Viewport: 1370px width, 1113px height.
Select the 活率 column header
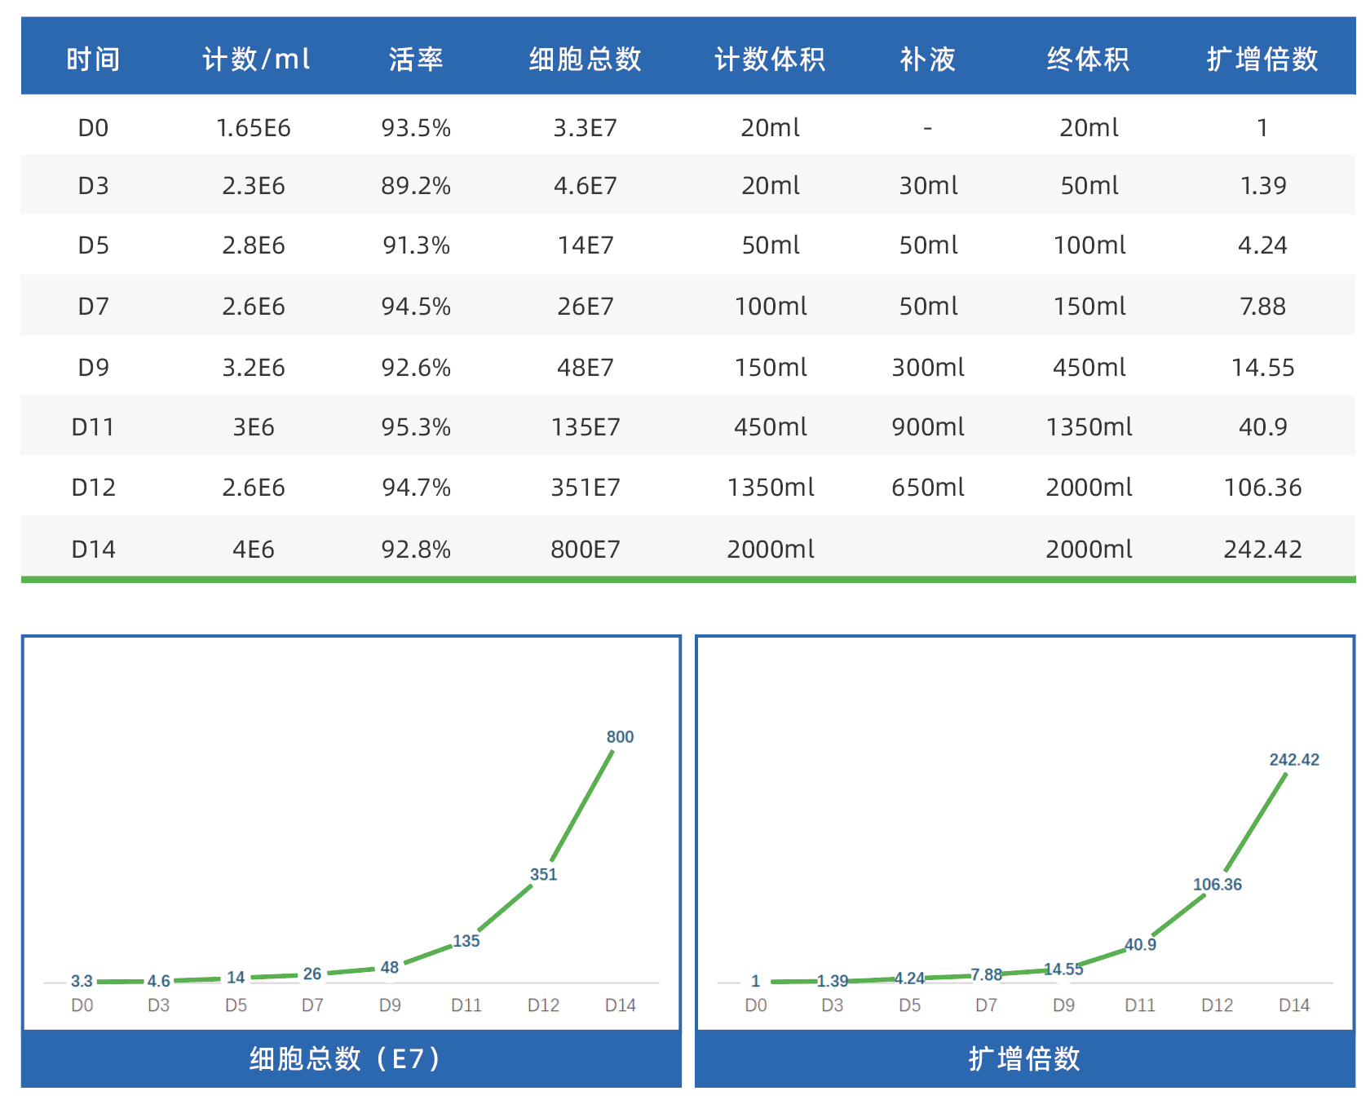pos(416,59)
